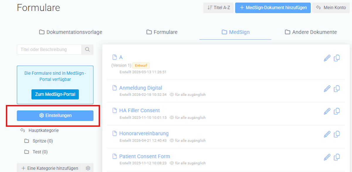The image size is (352, 172).
Task: Switch to the Andere Dokumente tab
Action: tap(311, 32)
